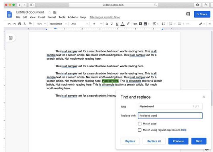The height and width of the screenshot is (152, 213).
Task: Click the highlighted Planted word text
Action: point(110,81)
